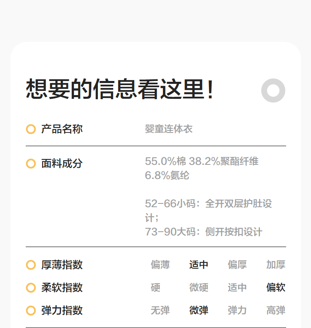The image size is (311, 328).
Task: Choose 无弹 elasticity option
Action: click(160, 311)
